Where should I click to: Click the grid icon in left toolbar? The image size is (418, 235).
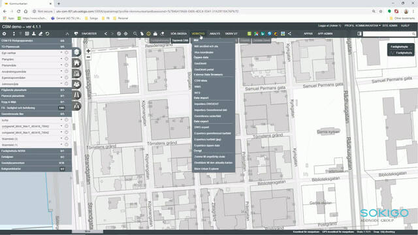[27, 34]
